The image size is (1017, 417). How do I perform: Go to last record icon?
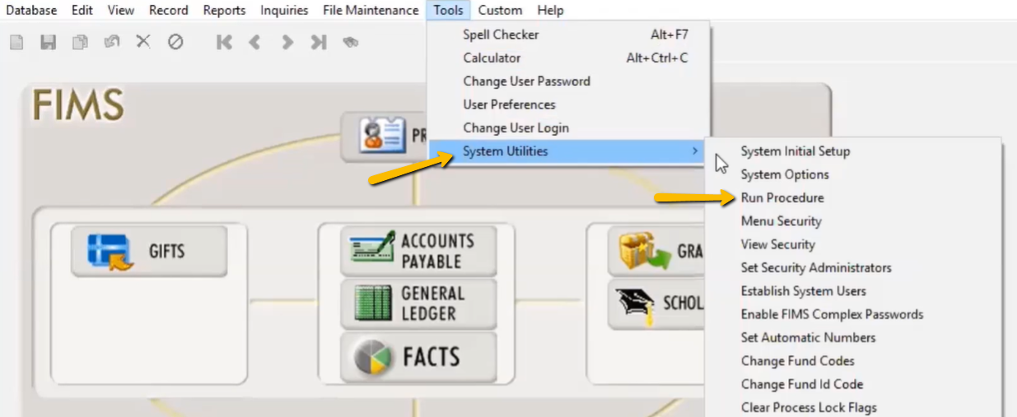tap(319, 42)
